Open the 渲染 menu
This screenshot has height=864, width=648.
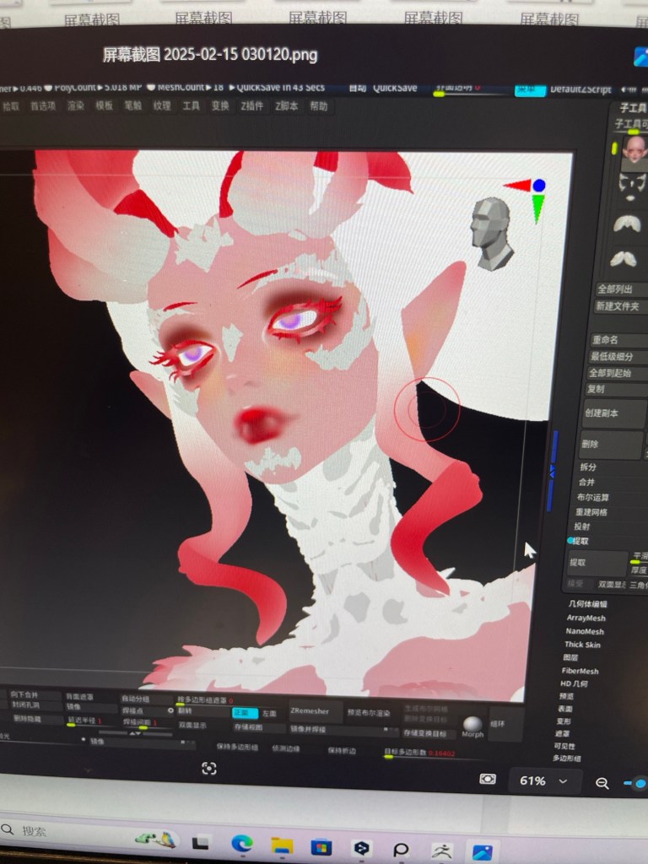[75, 105]
